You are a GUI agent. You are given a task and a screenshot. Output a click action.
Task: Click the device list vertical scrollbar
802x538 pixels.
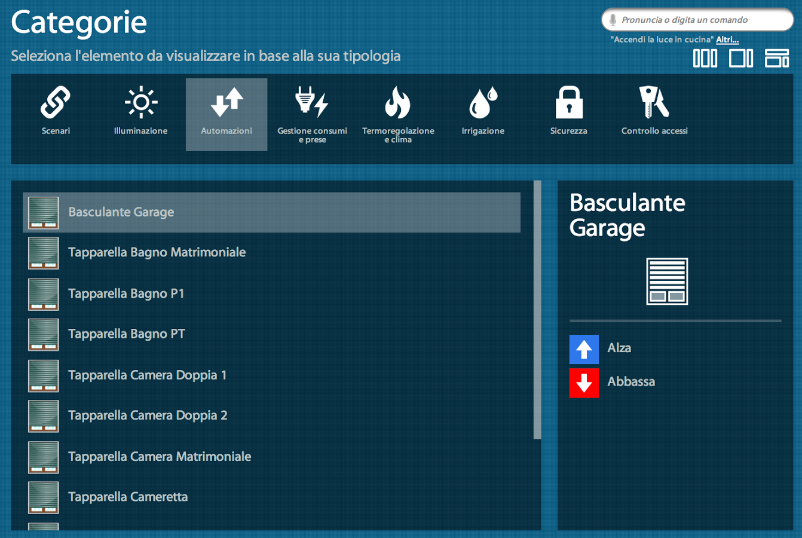pyautogui.click(x=537, y=310)
